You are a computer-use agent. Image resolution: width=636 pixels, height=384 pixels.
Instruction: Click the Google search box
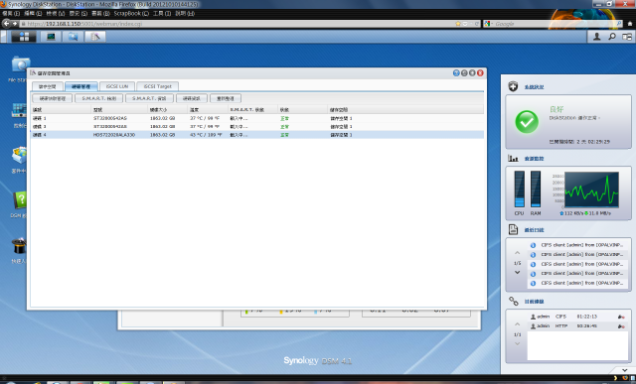(555, 24)
